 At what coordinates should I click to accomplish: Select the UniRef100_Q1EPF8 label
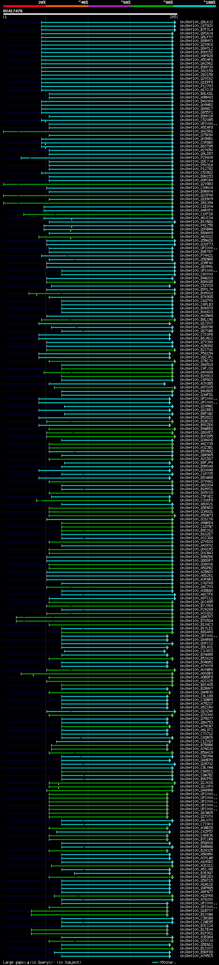196,82
